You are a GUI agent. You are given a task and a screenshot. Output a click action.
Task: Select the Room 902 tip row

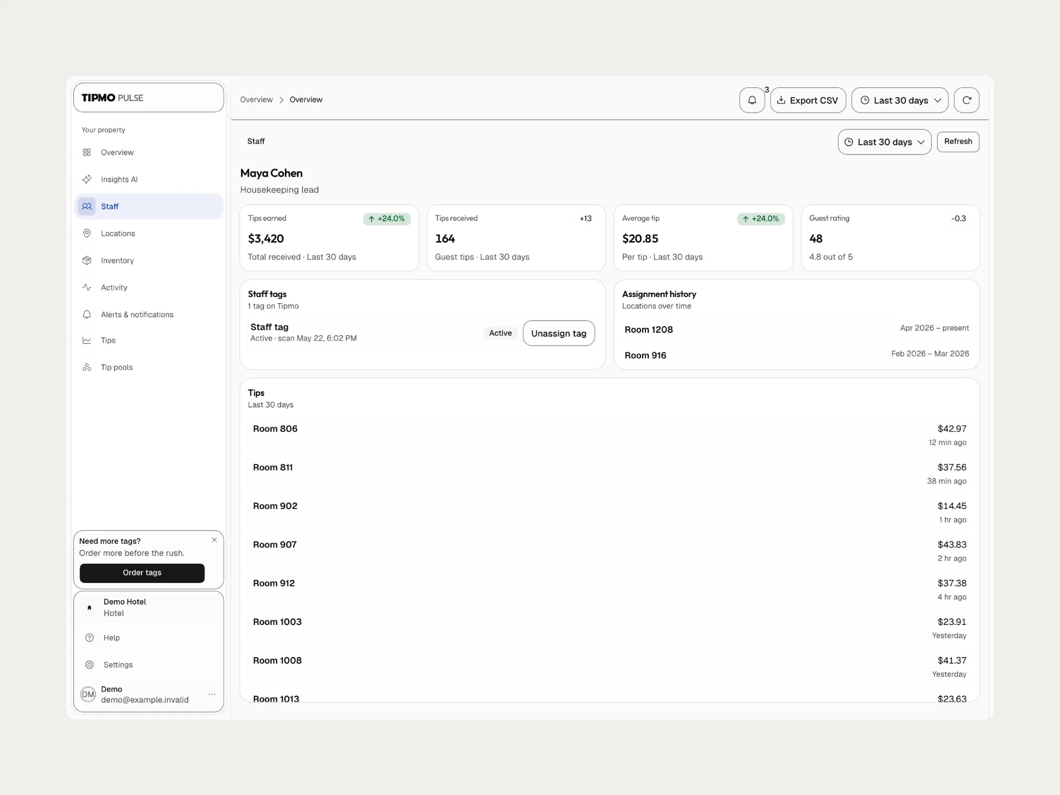click(x=609, y=512)
